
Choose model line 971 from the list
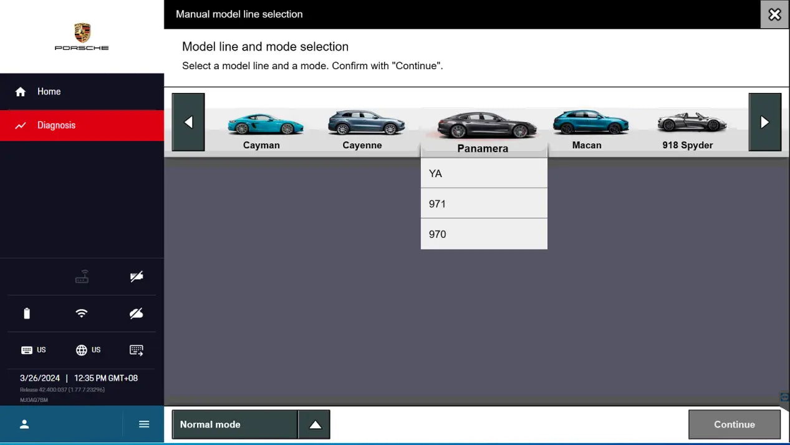(x=484, y=203)
